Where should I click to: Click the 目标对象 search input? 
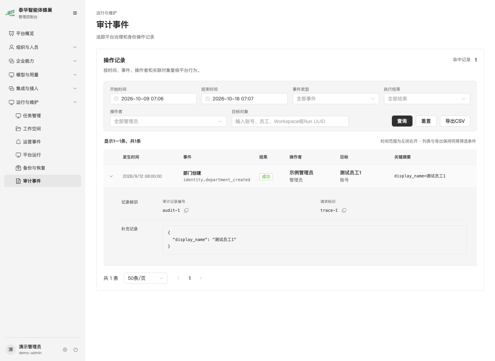tap(290, 121)
